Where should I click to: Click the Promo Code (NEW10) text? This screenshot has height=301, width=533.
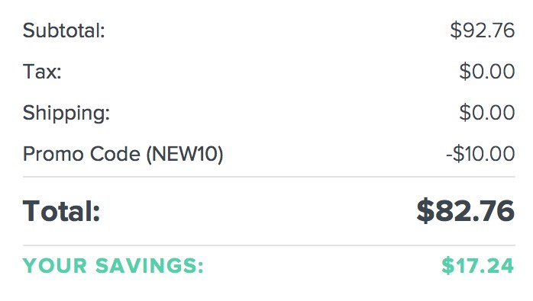[x=123, y=154]
